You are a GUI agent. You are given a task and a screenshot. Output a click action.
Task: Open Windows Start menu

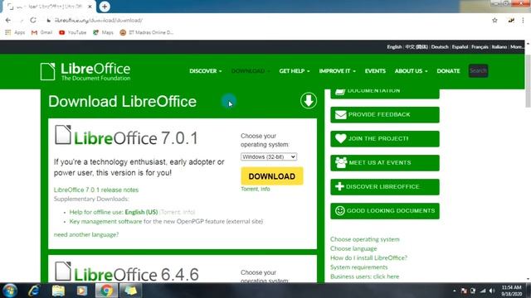click(x=10, y=291)
